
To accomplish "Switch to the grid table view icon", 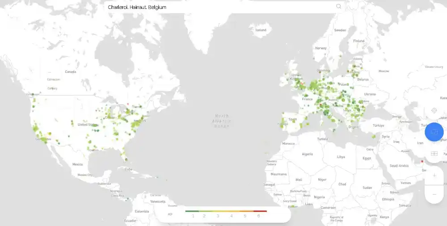I will pyautogui.click(x=434, y=154).
